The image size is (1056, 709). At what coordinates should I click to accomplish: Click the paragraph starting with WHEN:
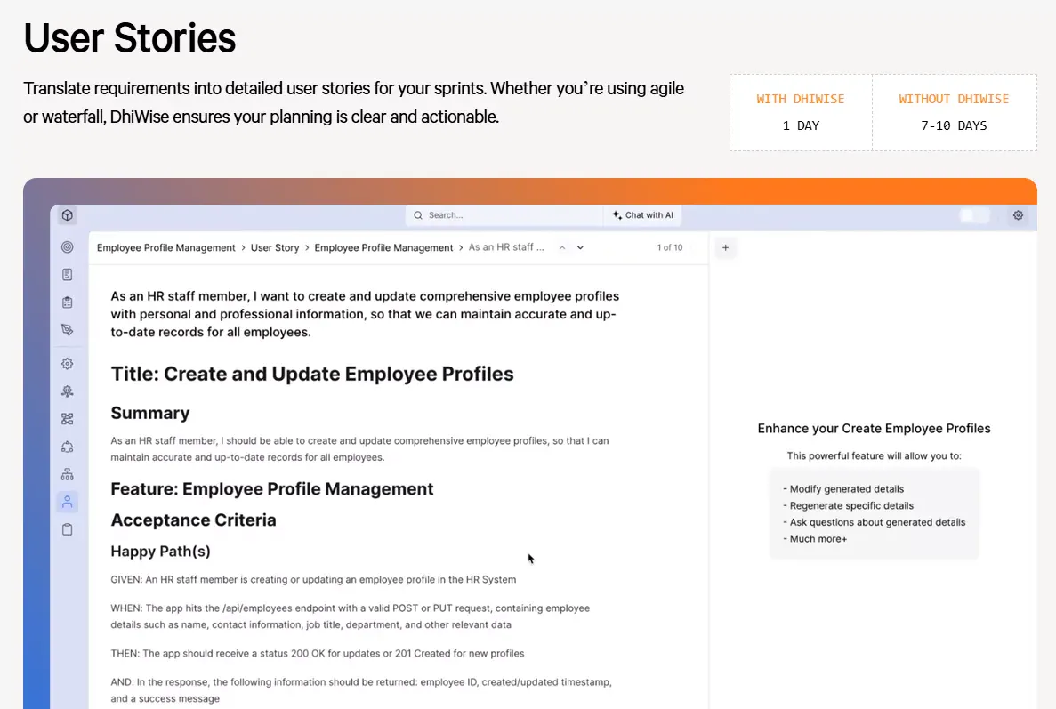351,616
